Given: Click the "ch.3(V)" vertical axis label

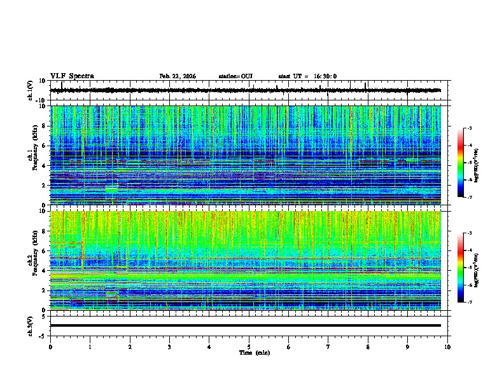Looking at the screenshot, I should (x=31, y=326).
